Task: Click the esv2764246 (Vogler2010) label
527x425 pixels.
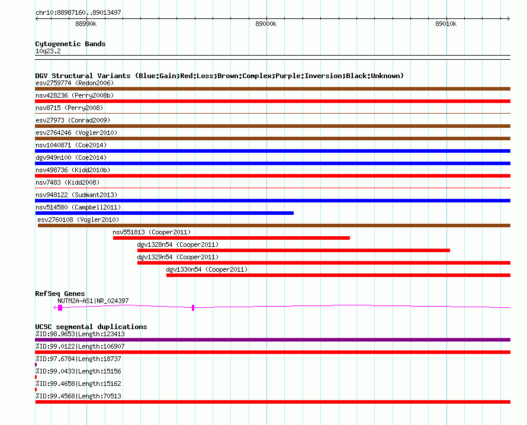Action: 76,133
